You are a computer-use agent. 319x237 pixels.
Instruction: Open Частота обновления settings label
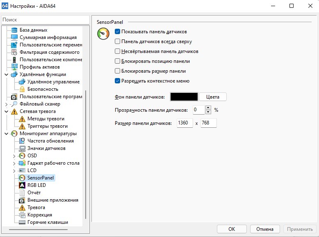(50, 141)
